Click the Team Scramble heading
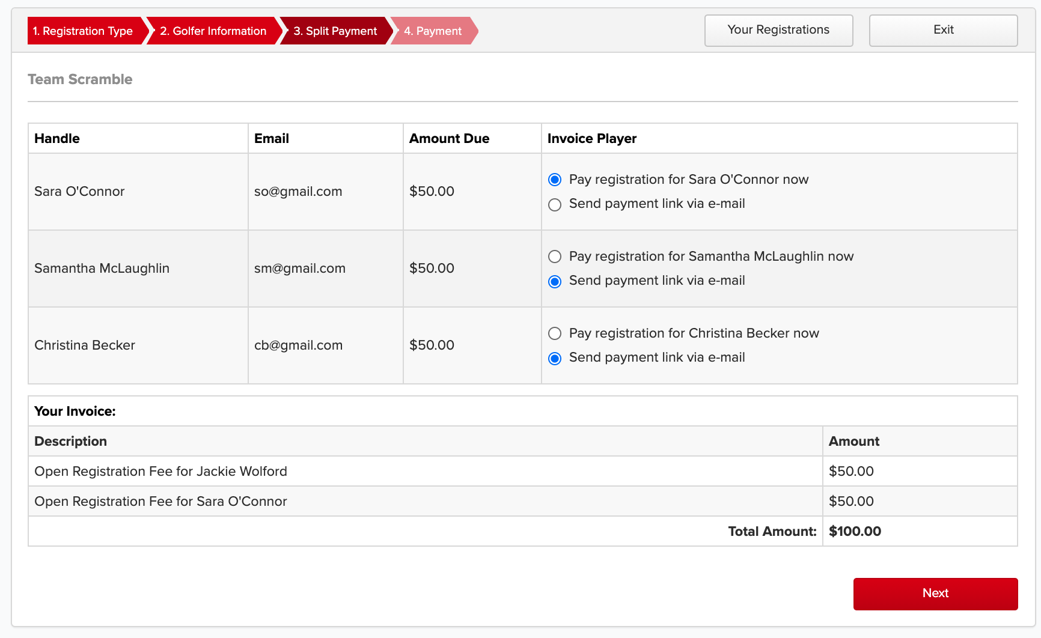 [x=80, y=79]
